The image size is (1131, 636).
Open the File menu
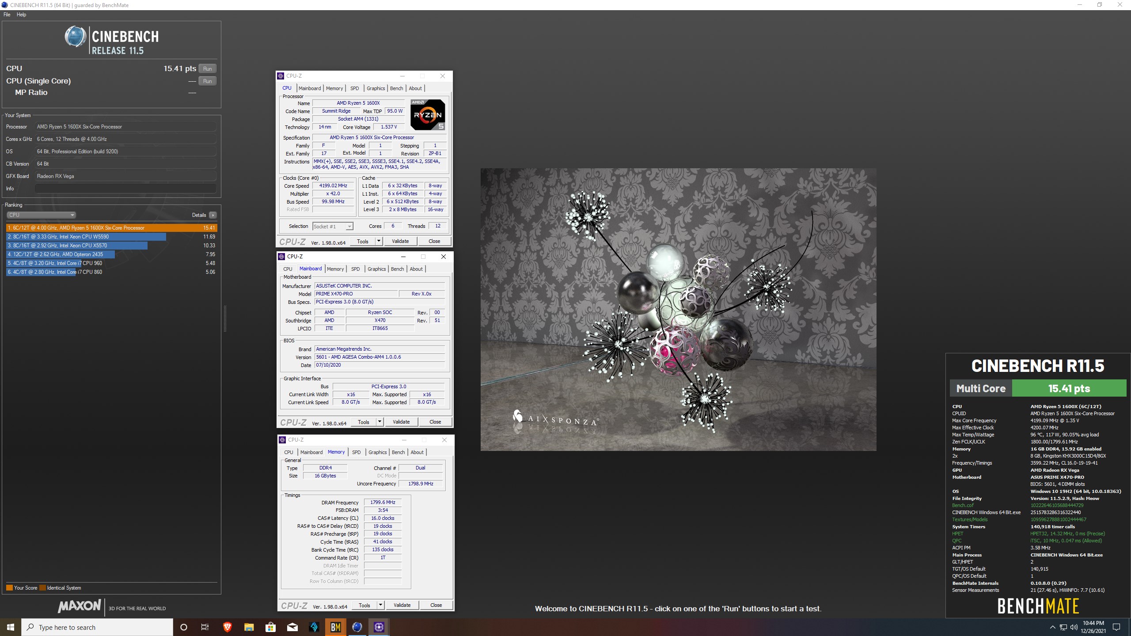pyautogui.click(x=7, y=15)
